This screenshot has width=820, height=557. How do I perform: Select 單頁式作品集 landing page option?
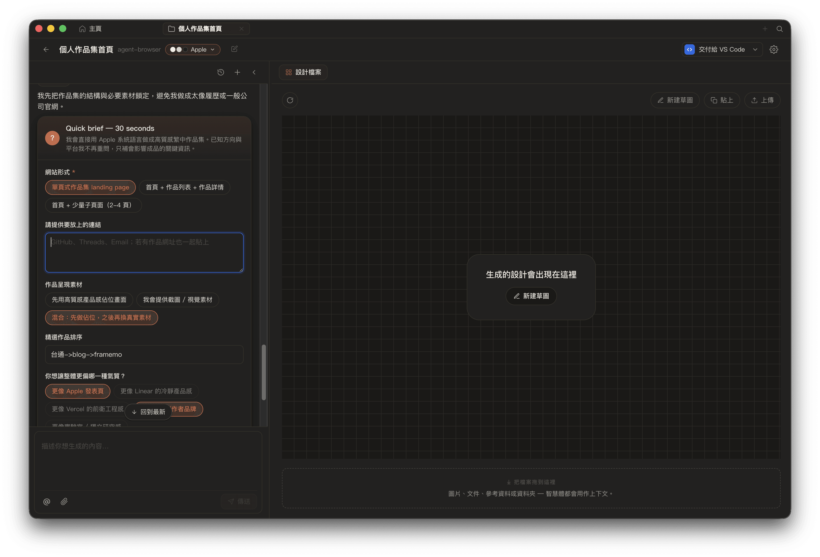pos(90,187)
